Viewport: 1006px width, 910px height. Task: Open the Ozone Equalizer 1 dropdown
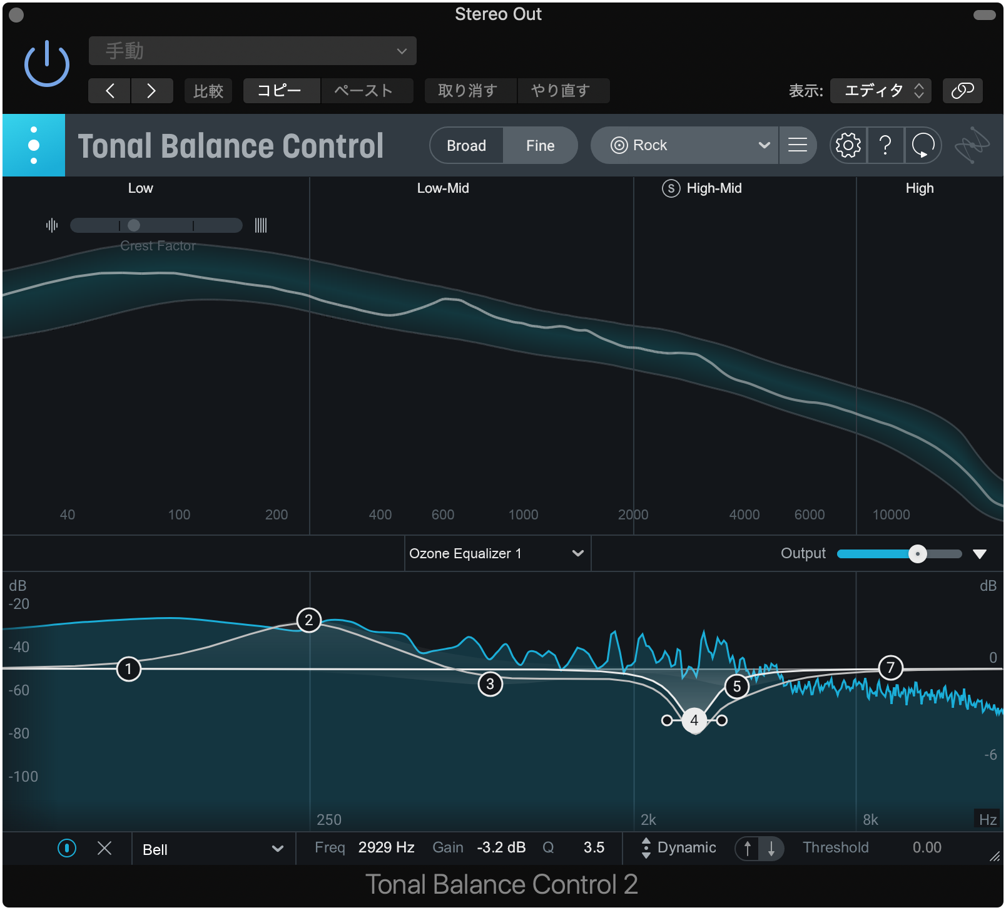(497, 553)
